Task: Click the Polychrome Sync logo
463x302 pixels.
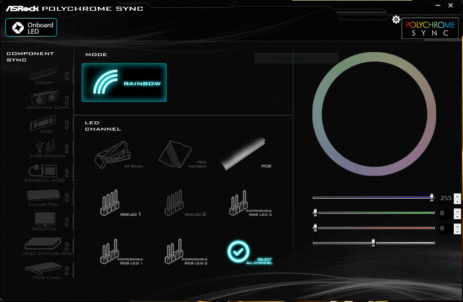Action: pyautogui.click(x=430, y=28)
